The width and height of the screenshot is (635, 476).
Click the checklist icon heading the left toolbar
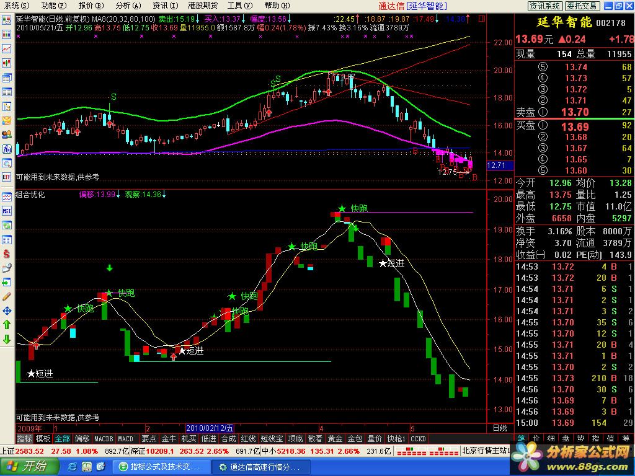[x=6, y=20]
